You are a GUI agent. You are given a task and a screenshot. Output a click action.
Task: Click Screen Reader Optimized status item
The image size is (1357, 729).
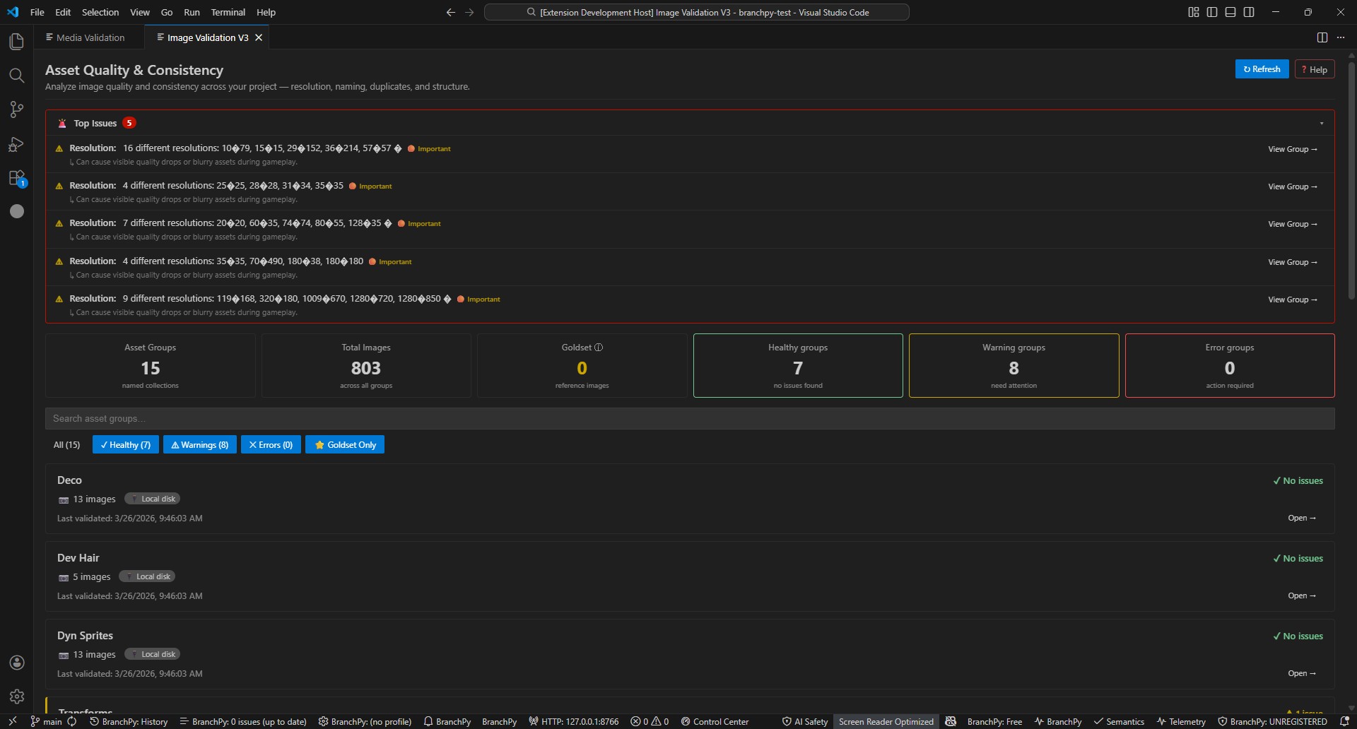pos(886,721)
